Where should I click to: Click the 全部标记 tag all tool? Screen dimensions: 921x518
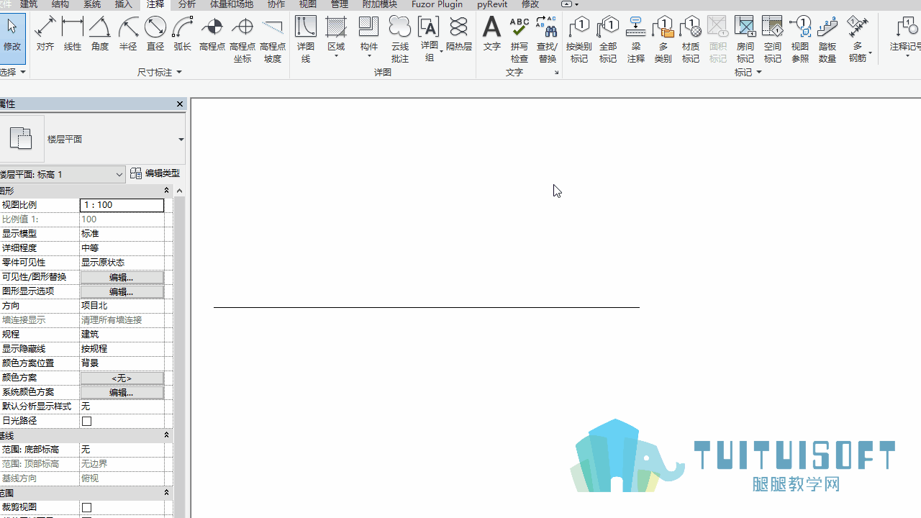[608, 39]
